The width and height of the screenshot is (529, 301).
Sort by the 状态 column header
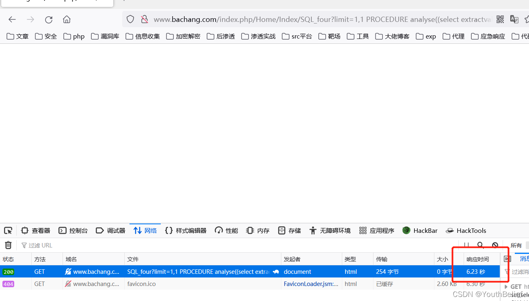[x=16, y=259]
